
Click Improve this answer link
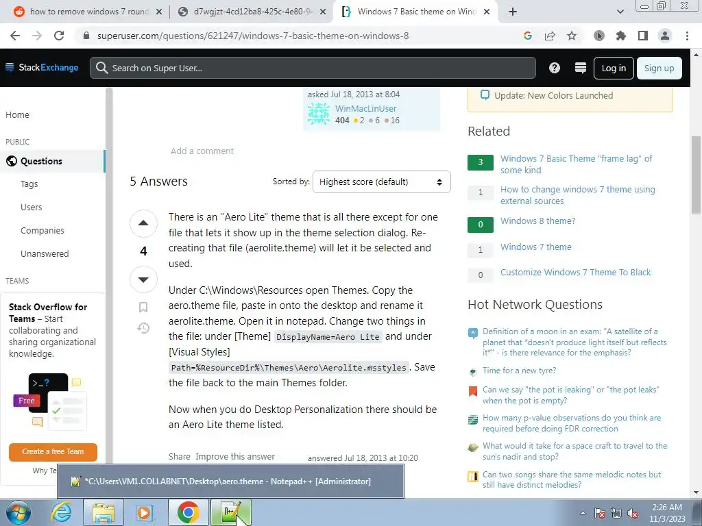coord(235,457)
